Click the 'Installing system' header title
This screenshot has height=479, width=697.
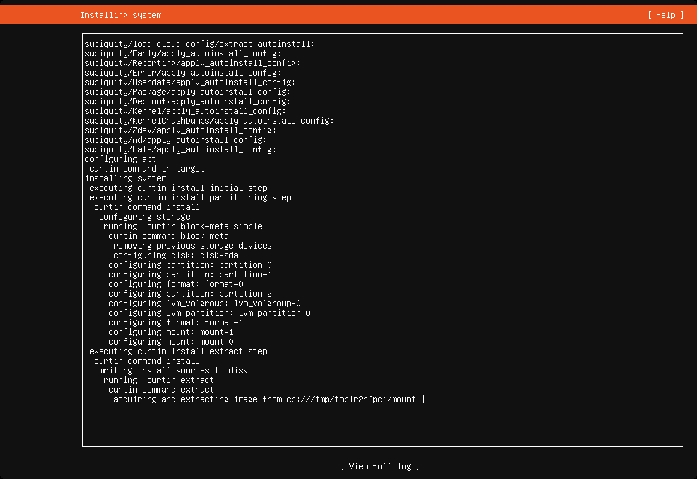pos(121,15)
